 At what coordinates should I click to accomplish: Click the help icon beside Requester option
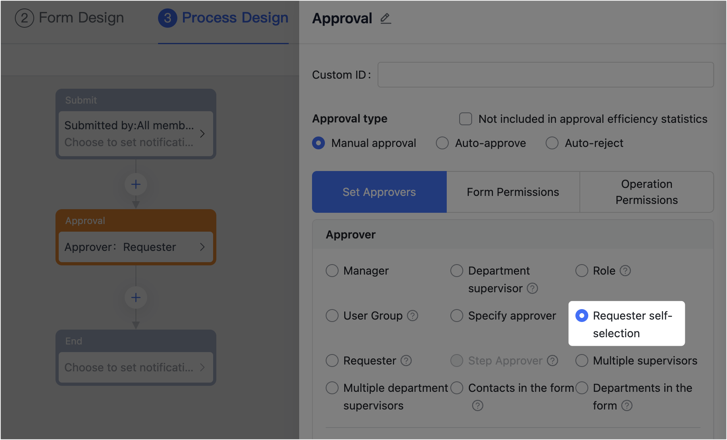coord(406,361)
